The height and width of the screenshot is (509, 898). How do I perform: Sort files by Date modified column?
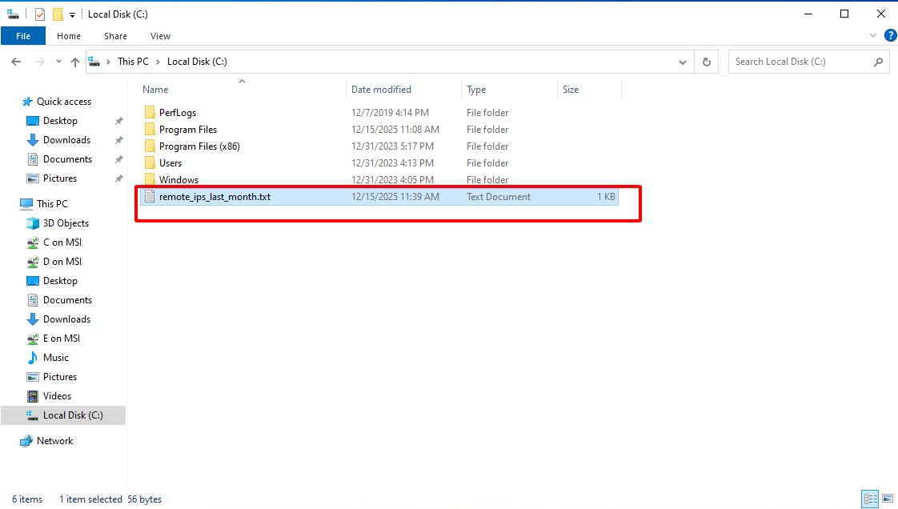point(381,90)
